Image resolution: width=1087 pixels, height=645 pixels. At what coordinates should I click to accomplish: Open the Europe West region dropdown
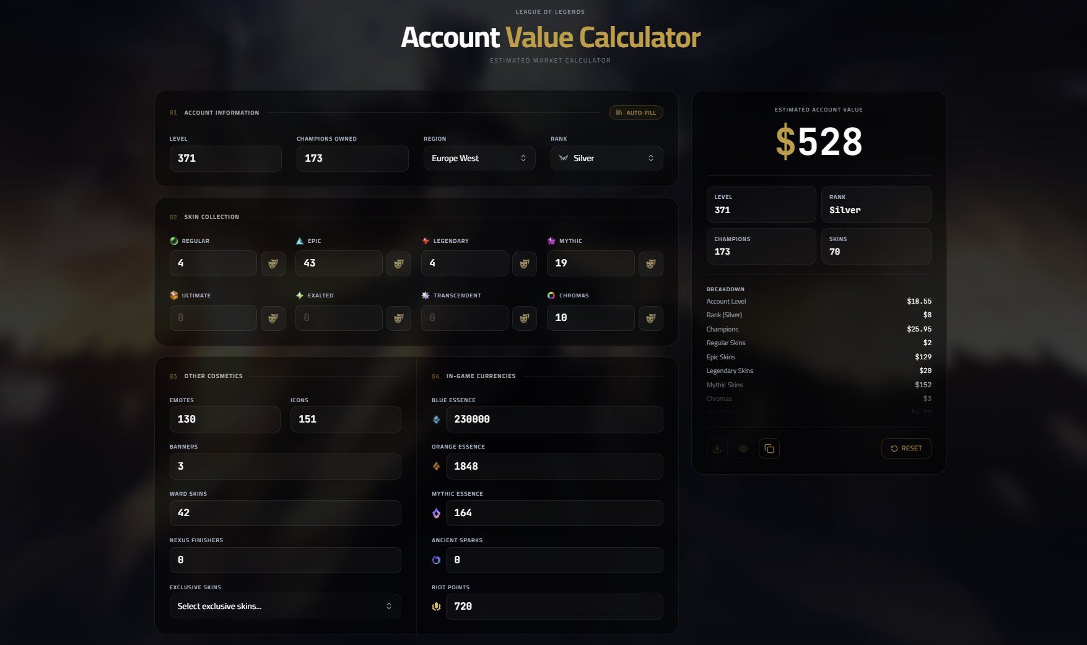(479, 158)
